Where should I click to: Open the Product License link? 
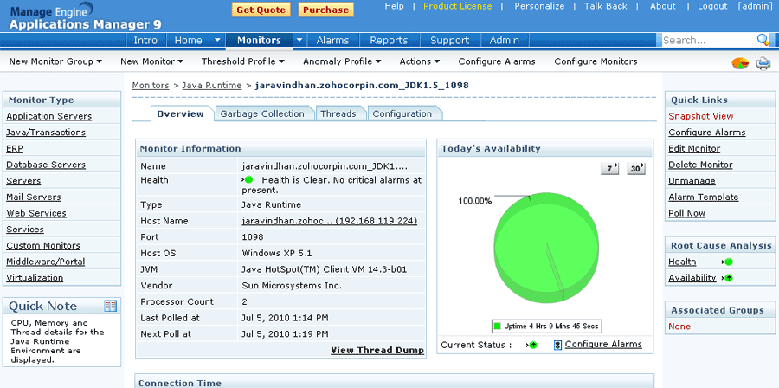(458, 6)
